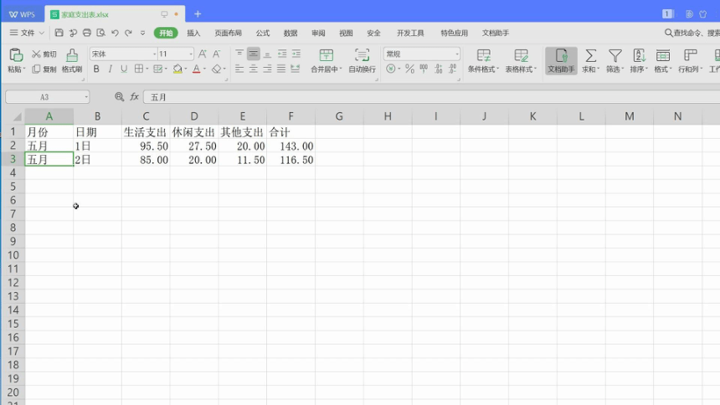The image size is (720, 405).
Task: Click the WPS home button
Action: coord(22,14)
